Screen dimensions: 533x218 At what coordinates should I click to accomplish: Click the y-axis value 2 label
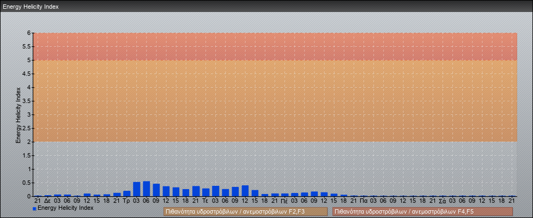point(29,142)
